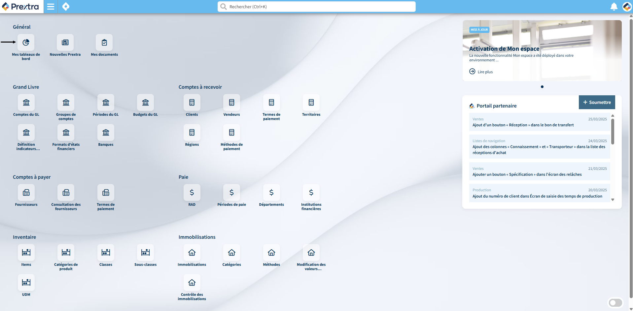Image resolution: width=633 pixels, height=311 pixels.
Task: Open notifications bell
Action: click(x=614, y=7)
